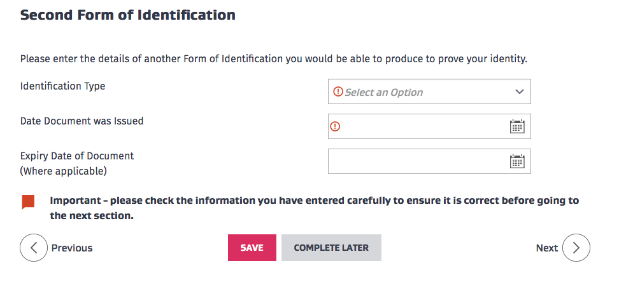The height and width of the screenshot is (294, 626).
Task: Click the Expiry Date of Document label
Action: (x=77, y=164)
